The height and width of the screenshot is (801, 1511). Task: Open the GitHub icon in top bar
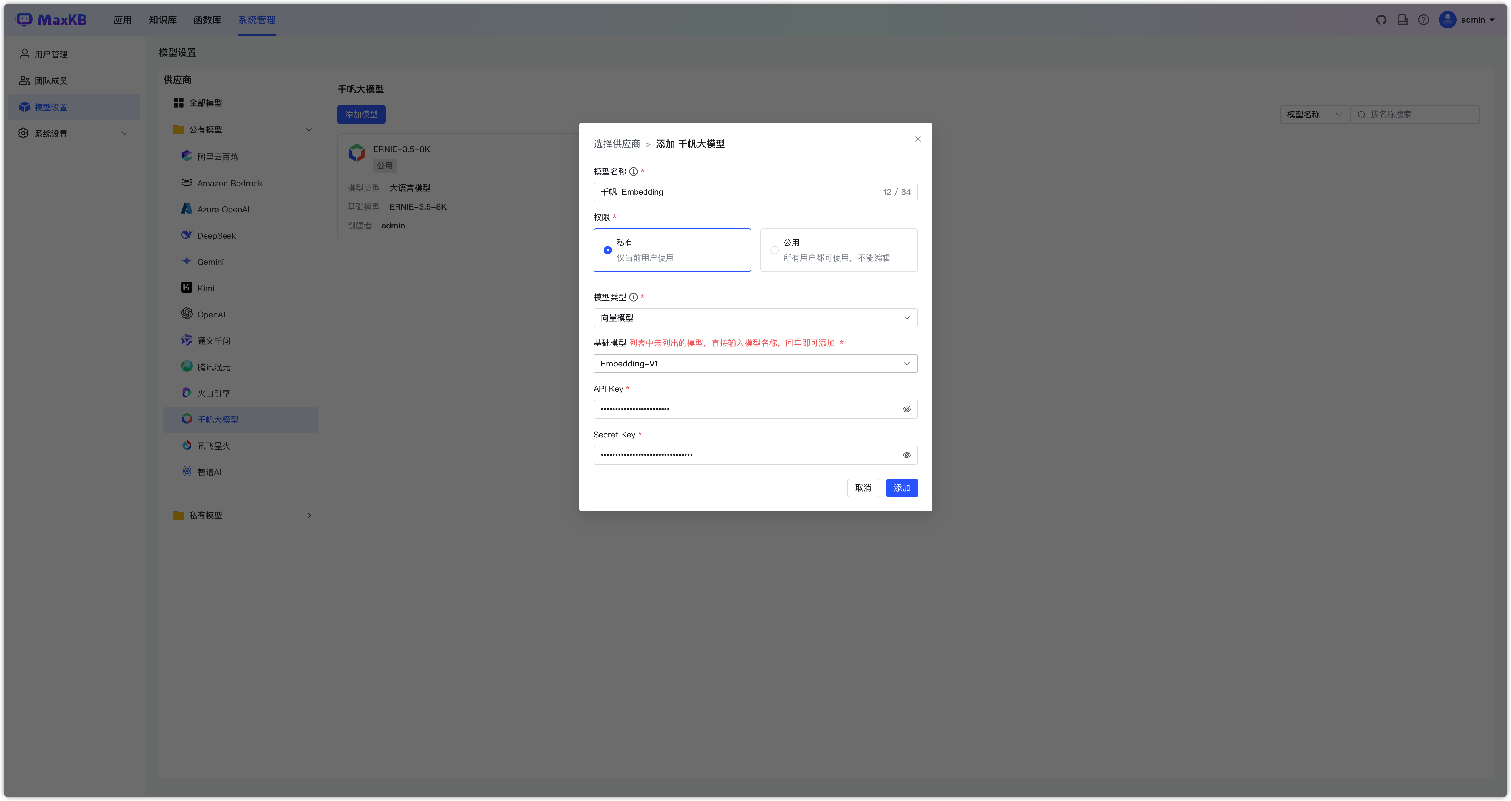[1381, 20]
